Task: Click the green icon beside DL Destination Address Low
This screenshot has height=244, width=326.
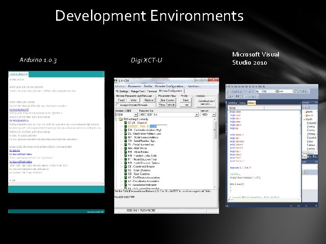Action: [x=125, y=134]
